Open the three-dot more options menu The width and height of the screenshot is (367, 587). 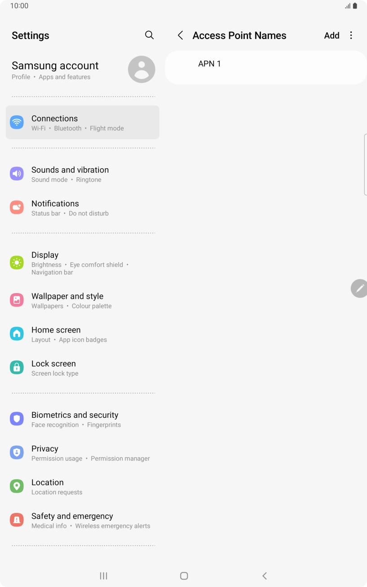point(351,35)
